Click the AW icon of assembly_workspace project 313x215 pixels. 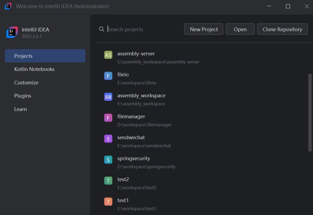coord(108,97)
